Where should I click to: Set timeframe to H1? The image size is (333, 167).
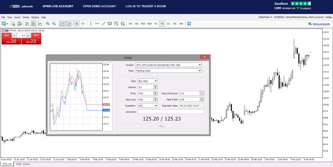(156, 24)
